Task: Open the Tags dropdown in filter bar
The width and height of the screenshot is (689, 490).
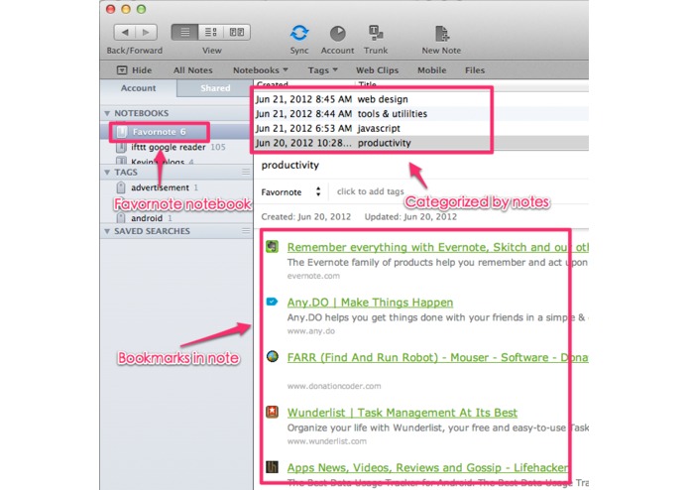Action: pos(322,70)
